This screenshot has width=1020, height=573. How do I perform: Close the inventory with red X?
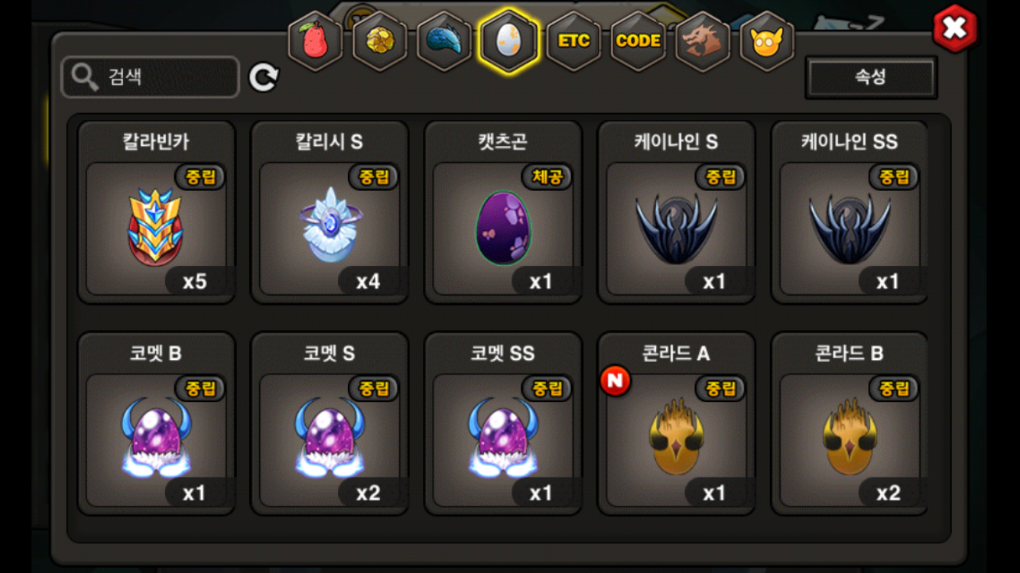pyautogui.click(x=955, y=28)
